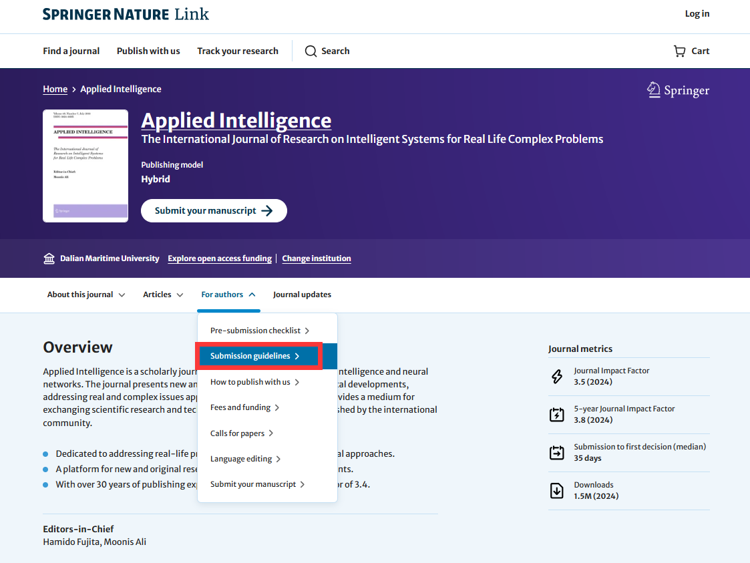This screenshot has width=750, height=563.
Task: Click the Search magnifier icon
Action: click(311, 51)
